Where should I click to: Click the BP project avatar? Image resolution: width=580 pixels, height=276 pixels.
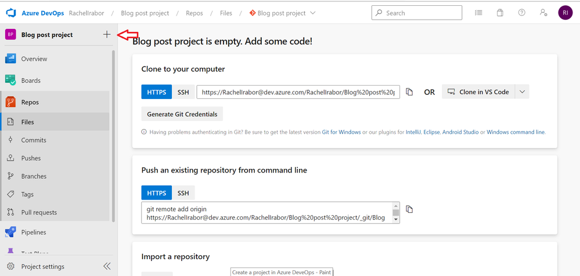(10, 35)
